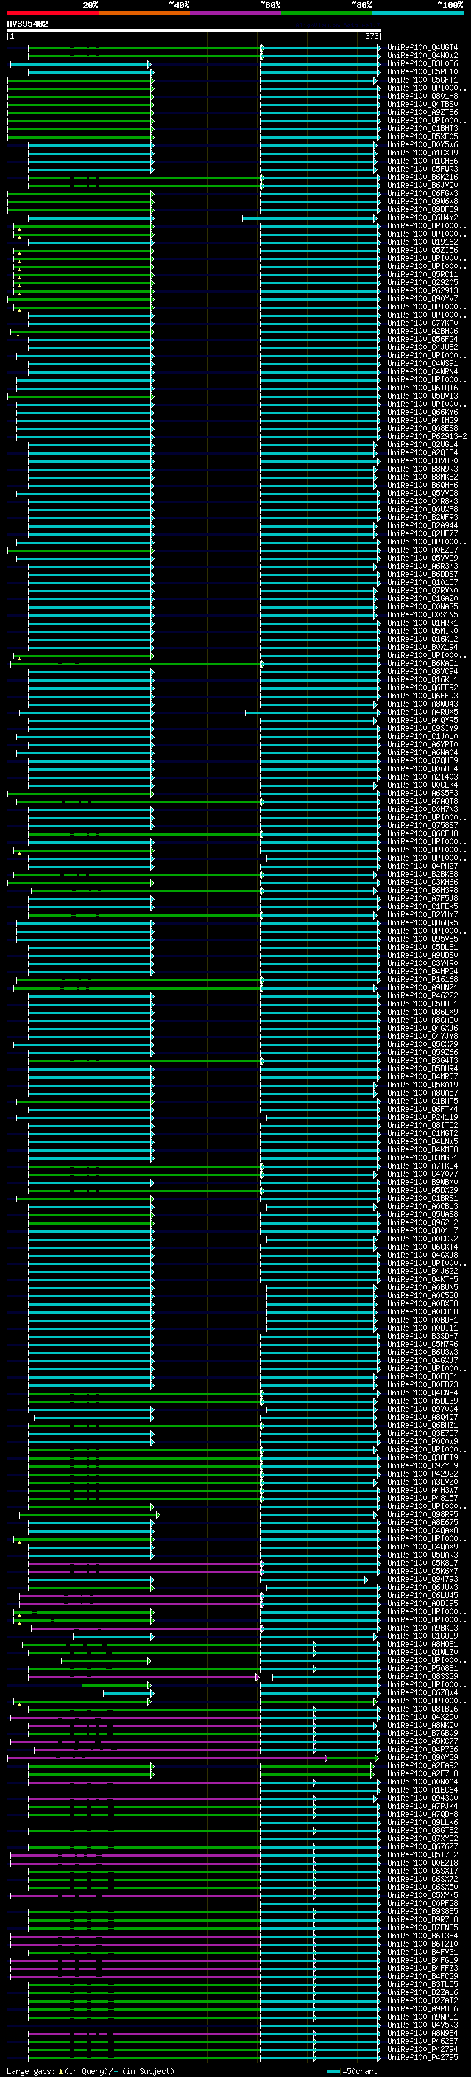Image resolution: width=471 pixels, height=2077 pixels.
Task: Click the cyan ~100% identity legend bar
Action: coord(419,13)
